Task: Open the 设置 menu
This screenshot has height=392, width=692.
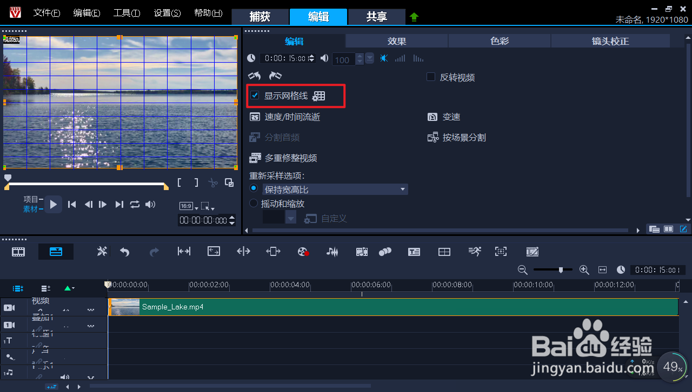Action: click(167, 13)
